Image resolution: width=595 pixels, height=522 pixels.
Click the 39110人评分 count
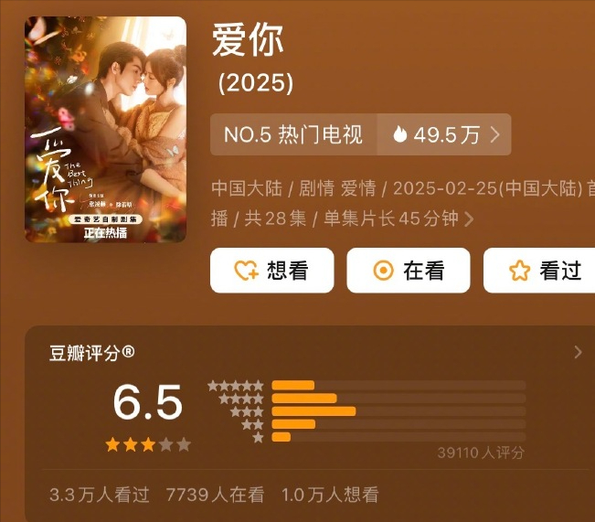(x=481, y=453)
